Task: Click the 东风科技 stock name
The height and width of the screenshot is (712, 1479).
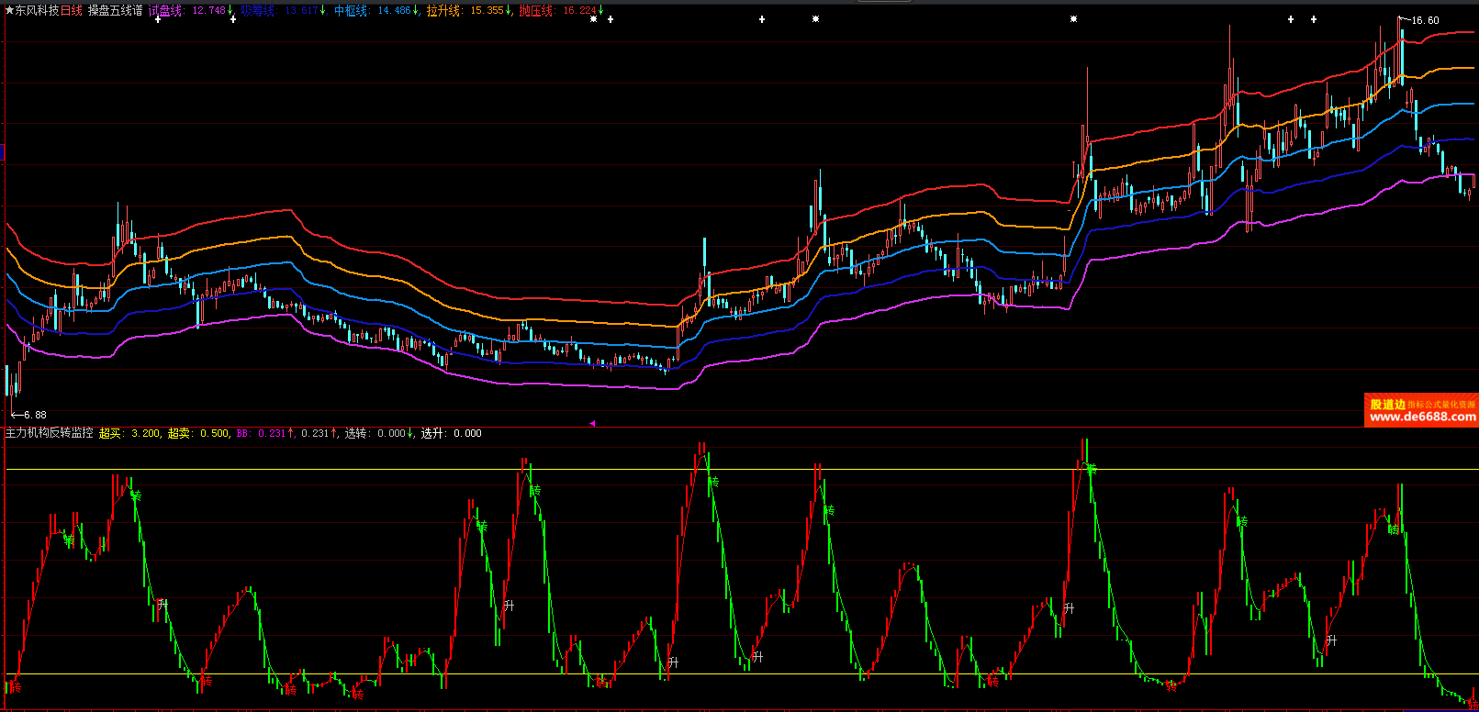Action: pos(37,10)
